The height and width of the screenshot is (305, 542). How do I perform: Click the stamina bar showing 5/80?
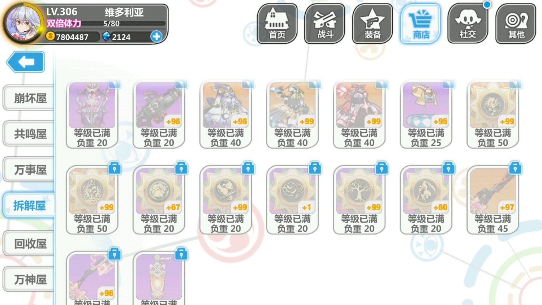tap(134, 23)
